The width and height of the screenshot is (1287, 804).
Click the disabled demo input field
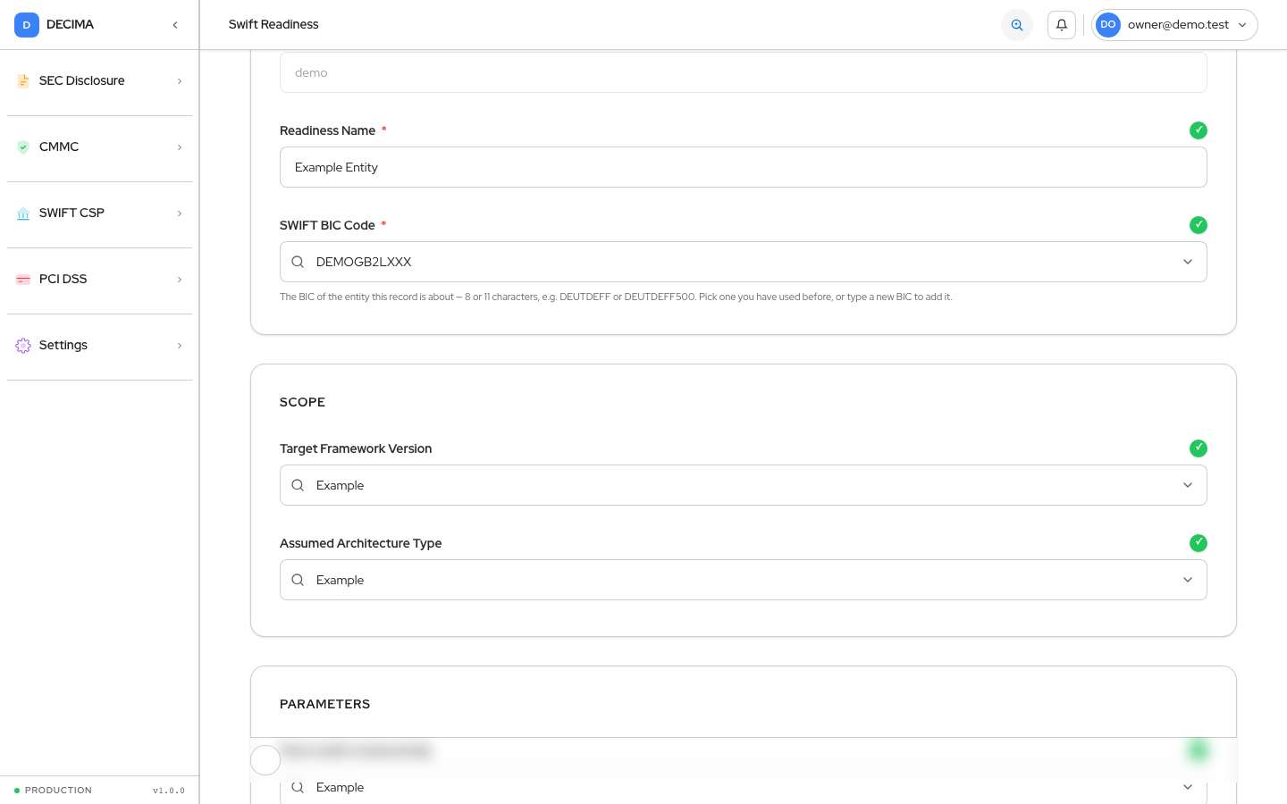(744, 72)
